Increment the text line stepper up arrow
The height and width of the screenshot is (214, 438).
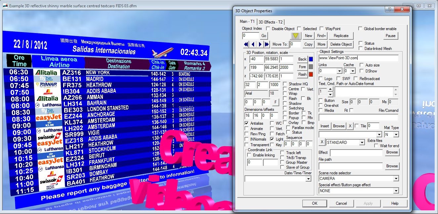pyautogui.click(x=330, y=90)
